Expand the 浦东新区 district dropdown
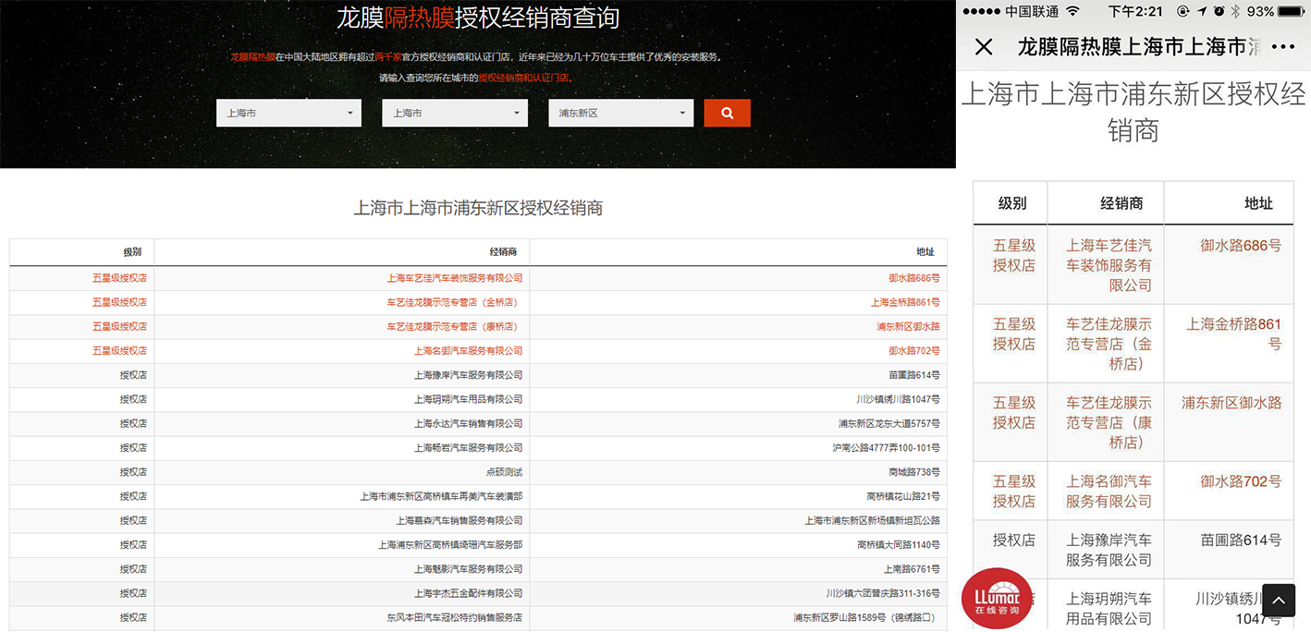The width and height of the screenshot is (1311, 632). click(620, 113)
